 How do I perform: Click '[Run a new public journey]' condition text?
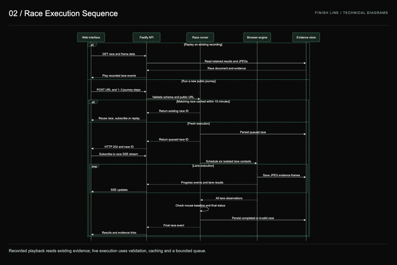pyautogui.click(x=198, y=81)
